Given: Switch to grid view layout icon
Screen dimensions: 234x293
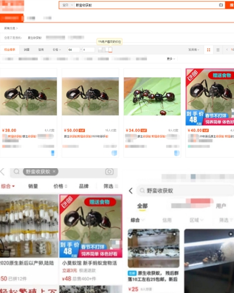Looking at the screenshot, I should [208, 50].
